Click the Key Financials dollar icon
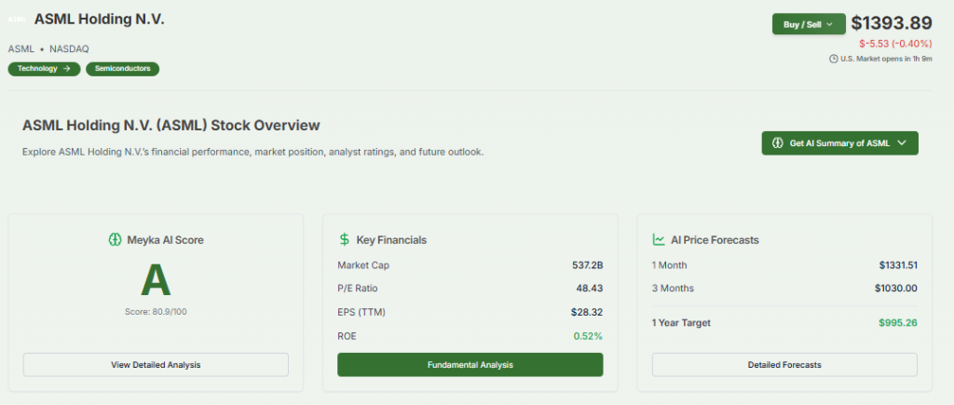 point(344,239)
